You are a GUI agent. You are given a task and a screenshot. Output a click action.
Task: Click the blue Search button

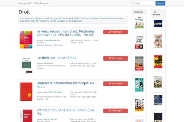[x=160, y=3]
